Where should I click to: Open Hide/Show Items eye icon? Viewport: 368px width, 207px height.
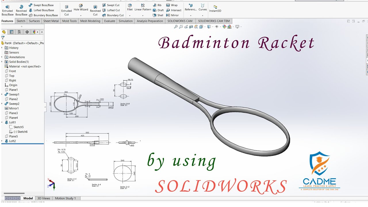pyautogui.click(x=217, y=27)
